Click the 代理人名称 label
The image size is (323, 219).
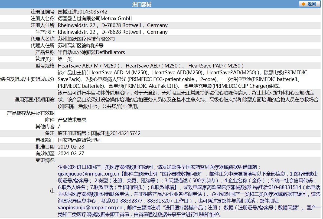tap(43, 39)
